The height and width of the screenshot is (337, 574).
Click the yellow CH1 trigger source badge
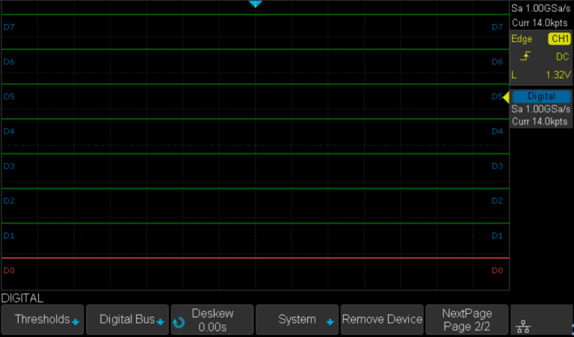(560, 39)
